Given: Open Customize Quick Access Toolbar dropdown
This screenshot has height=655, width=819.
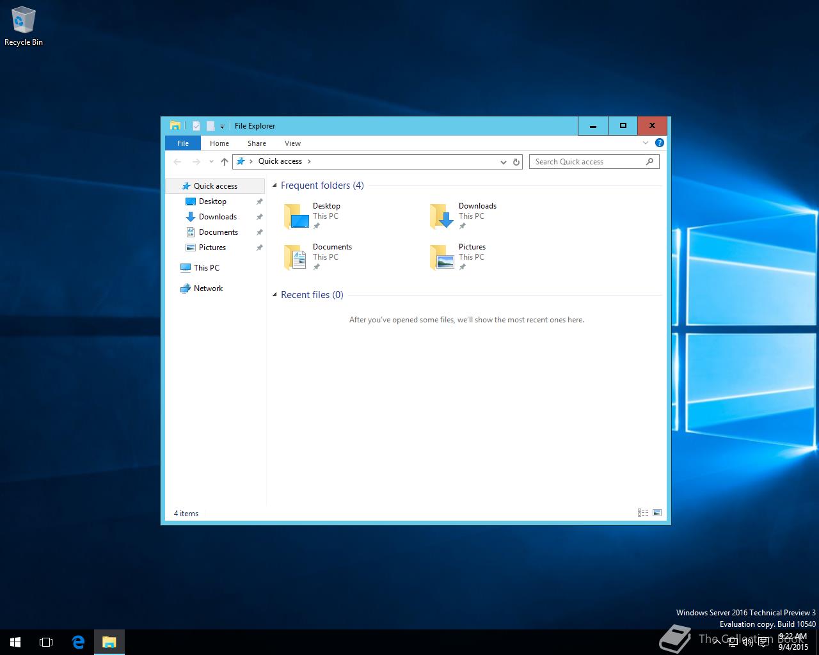Looking at the screenshot, I should click(x=222, y=127).
